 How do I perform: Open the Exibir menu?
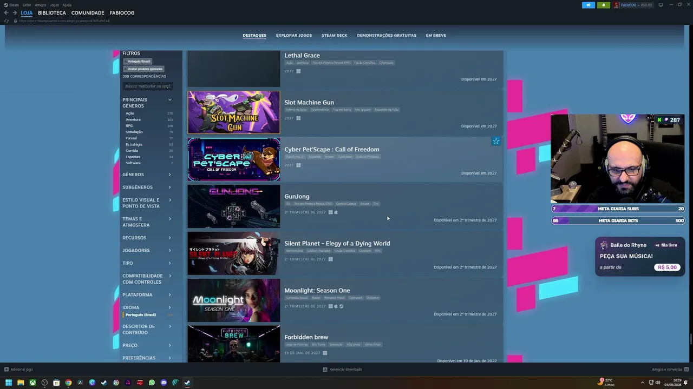(27, 5)
